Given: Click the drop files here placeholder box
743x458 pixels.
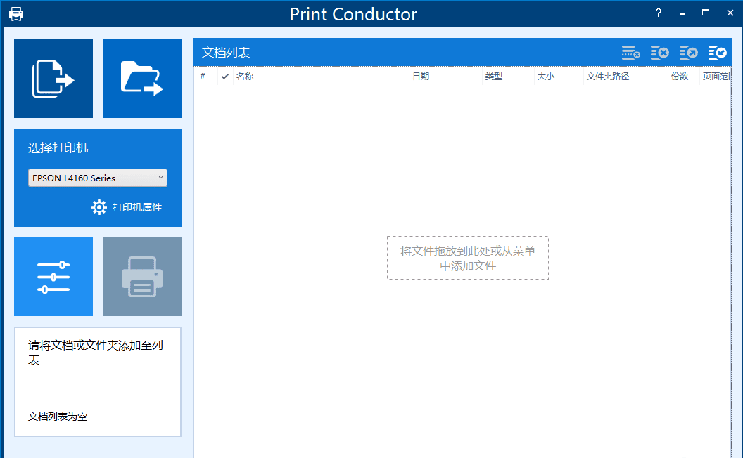Looking at the screenshot, I should point(468,258).
